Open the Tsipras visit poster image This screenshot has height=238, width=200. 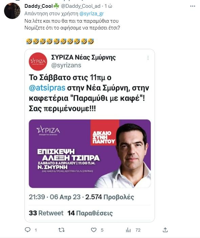[x=90, y=154]
